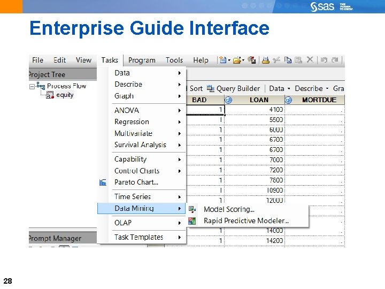Image resolution: width=385 pixels, height=289 pixels.
Task: Click the Pareto Chart icon in the Tasks menu
Action: [103, 182]
